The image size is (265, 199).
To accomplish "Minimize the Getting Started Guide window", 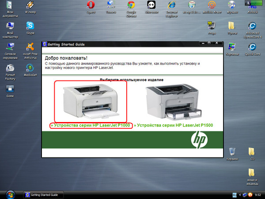I will 203,43.
